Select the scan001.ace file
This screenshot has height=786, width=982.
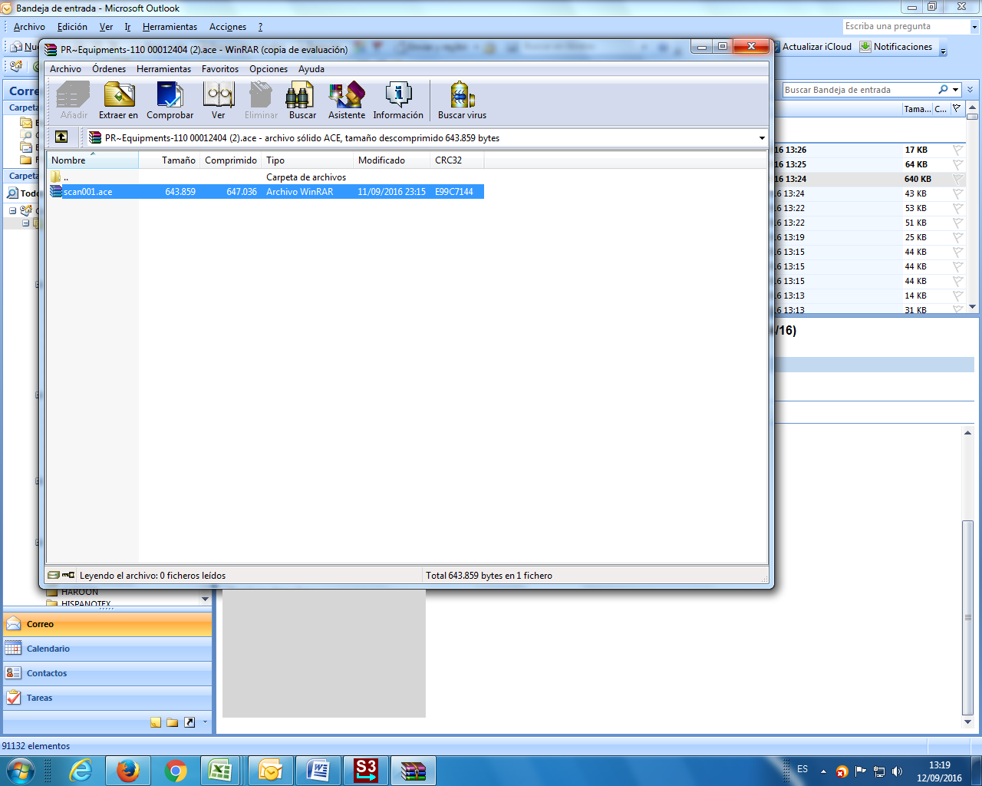coord(87,192)
